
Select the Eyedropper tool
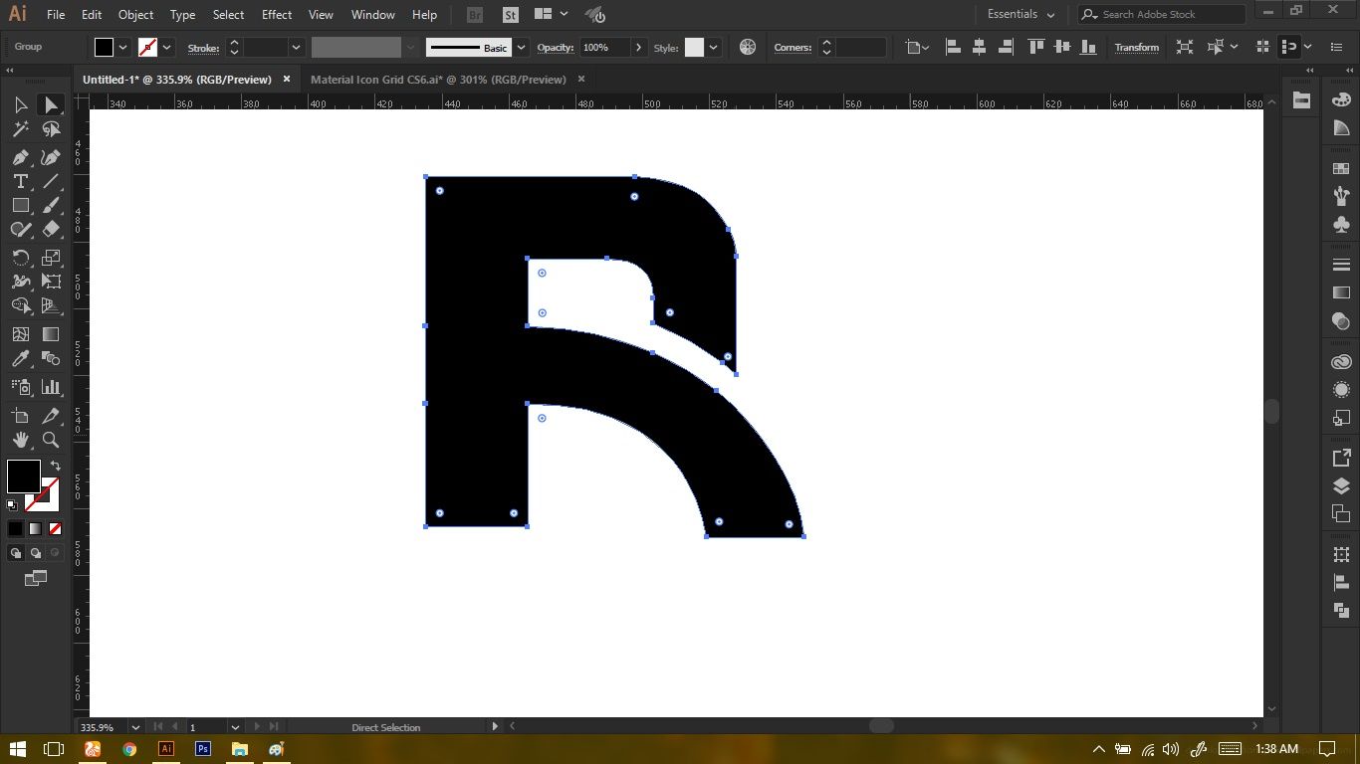20,359
